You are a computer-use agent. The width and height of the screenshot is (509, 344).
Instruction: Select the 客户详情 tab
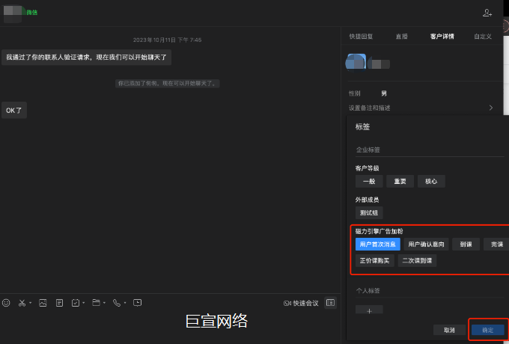(x=442, y=37)
